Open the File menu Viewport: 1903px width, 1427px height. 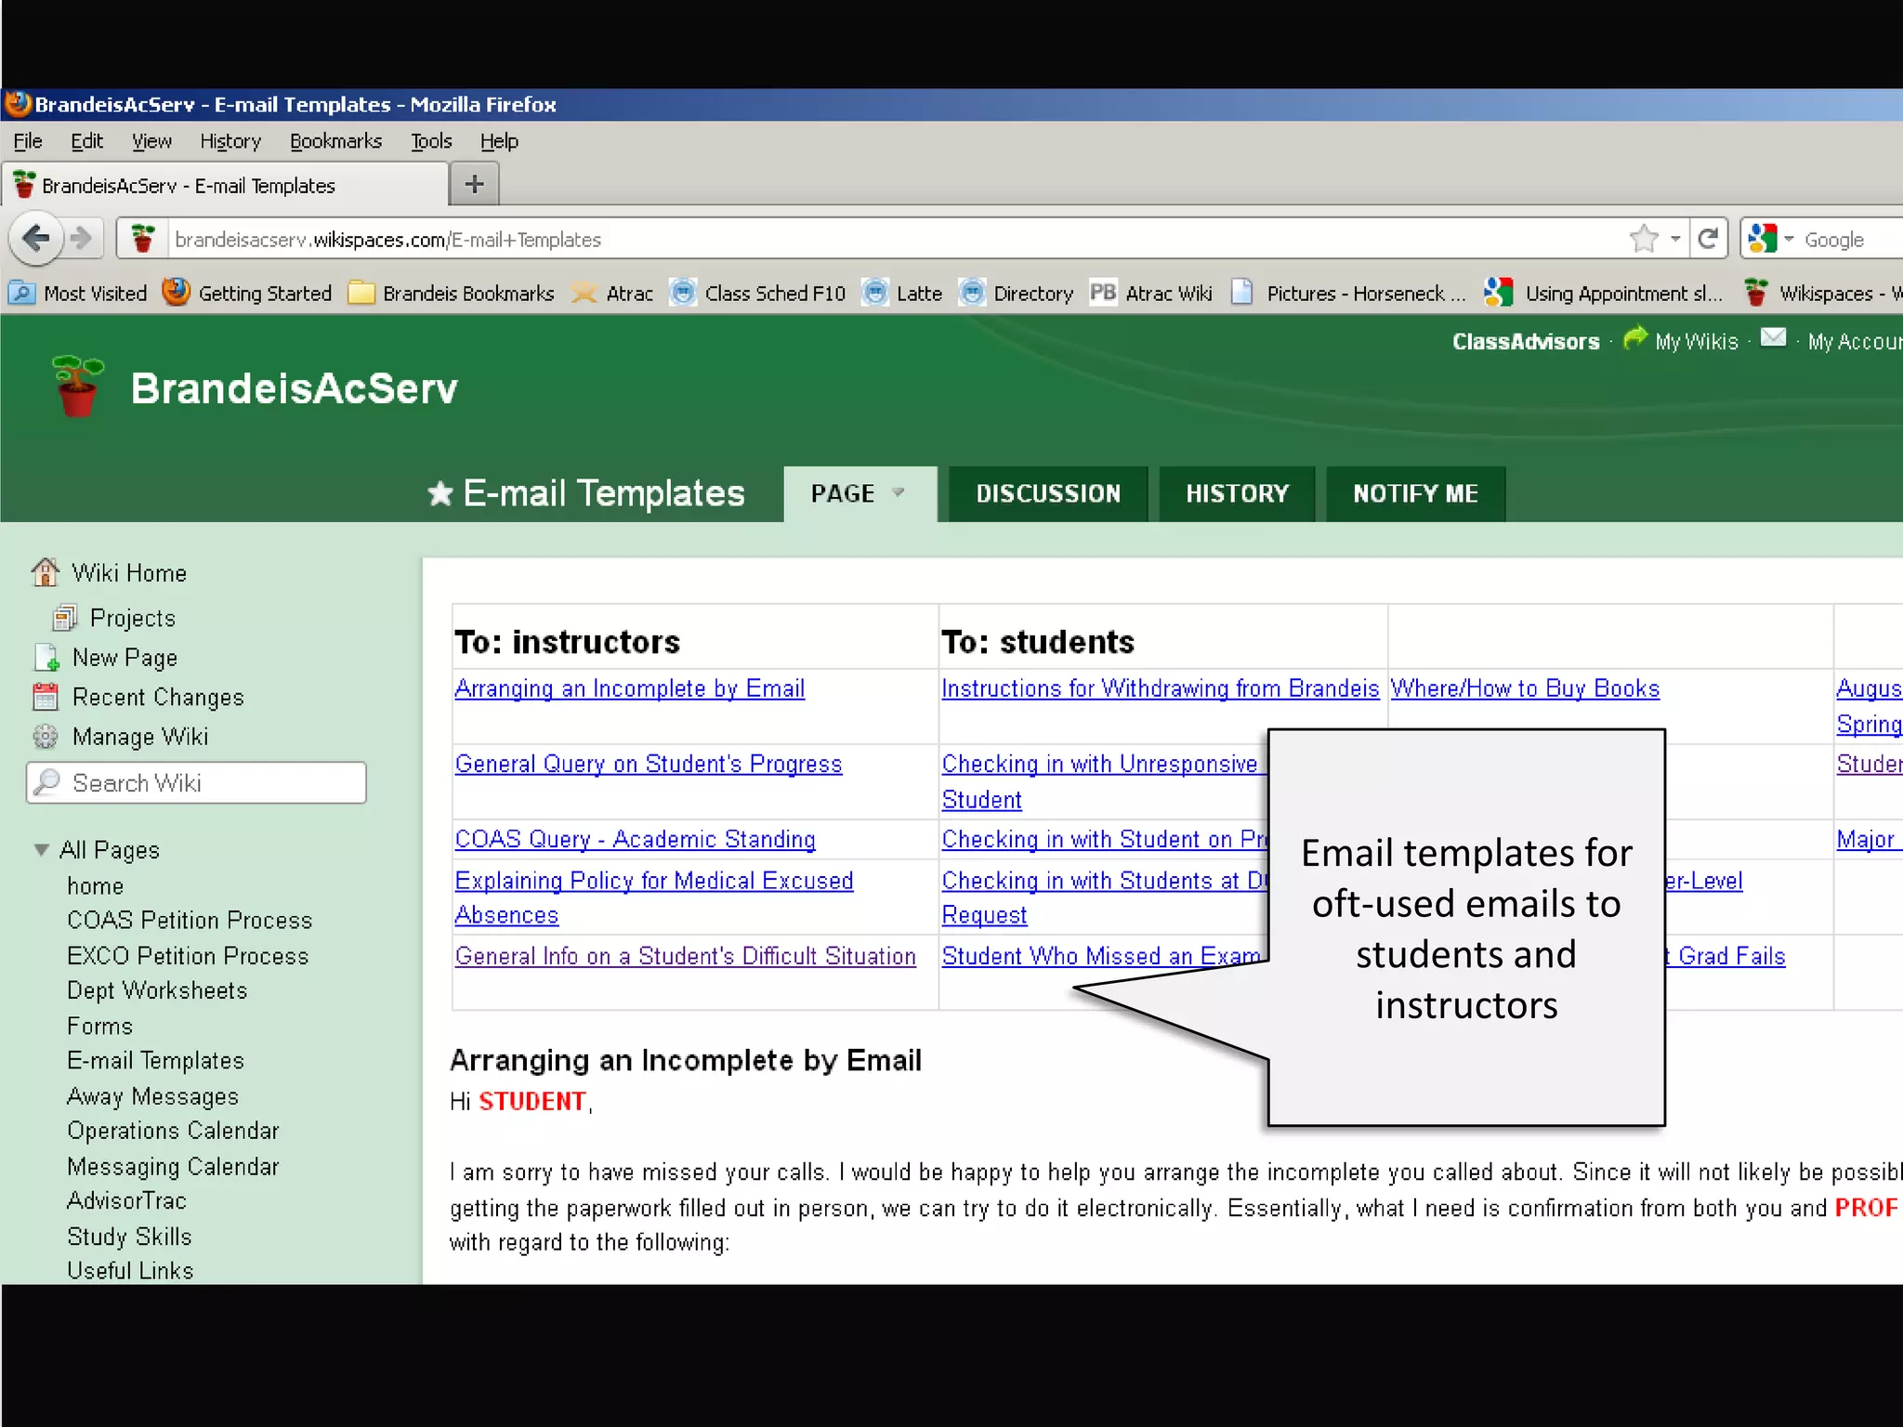pyautogui.click(x=28, y=141)
